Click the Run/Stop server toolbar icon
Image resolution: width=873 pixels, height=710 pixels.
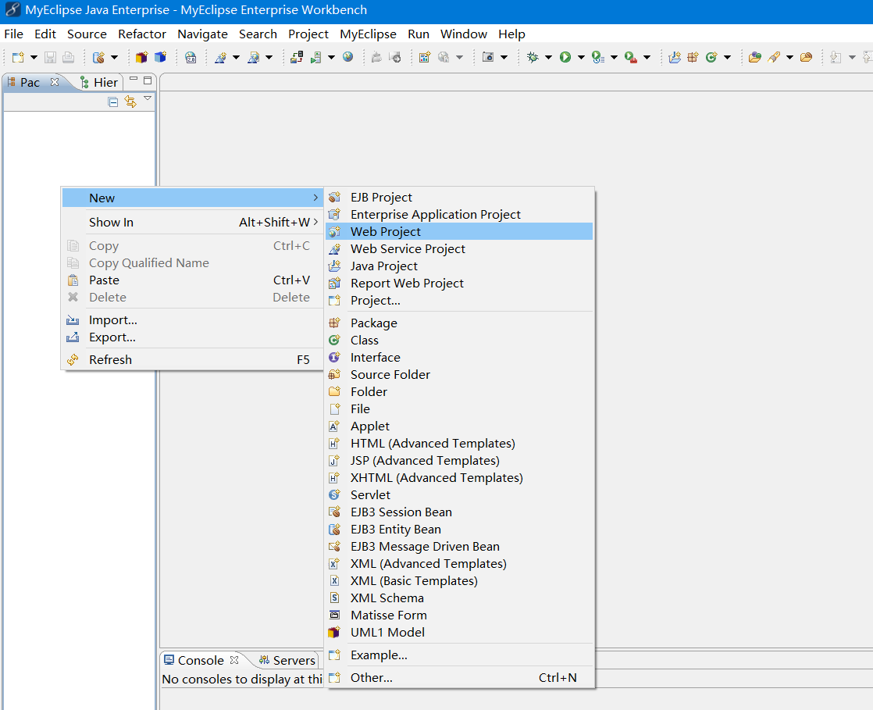click(316, 57)
